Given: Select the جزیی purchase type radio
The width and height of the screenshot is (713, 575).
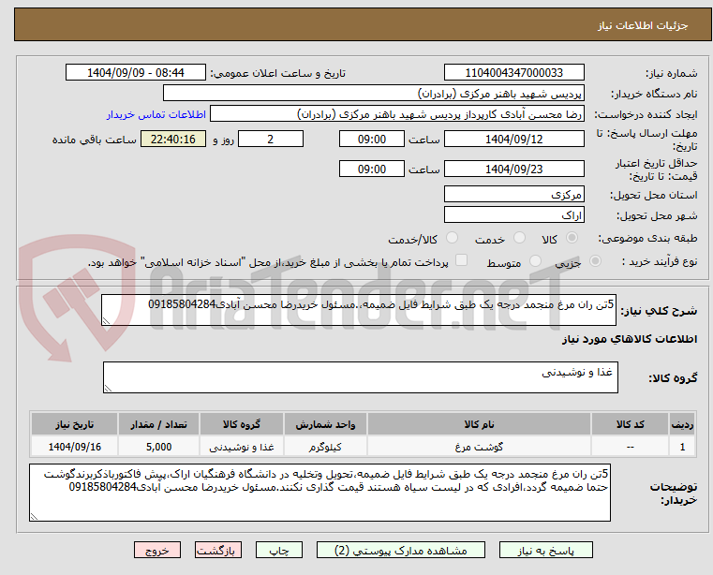Looking at the screenshot, I should tap(595, 261).
